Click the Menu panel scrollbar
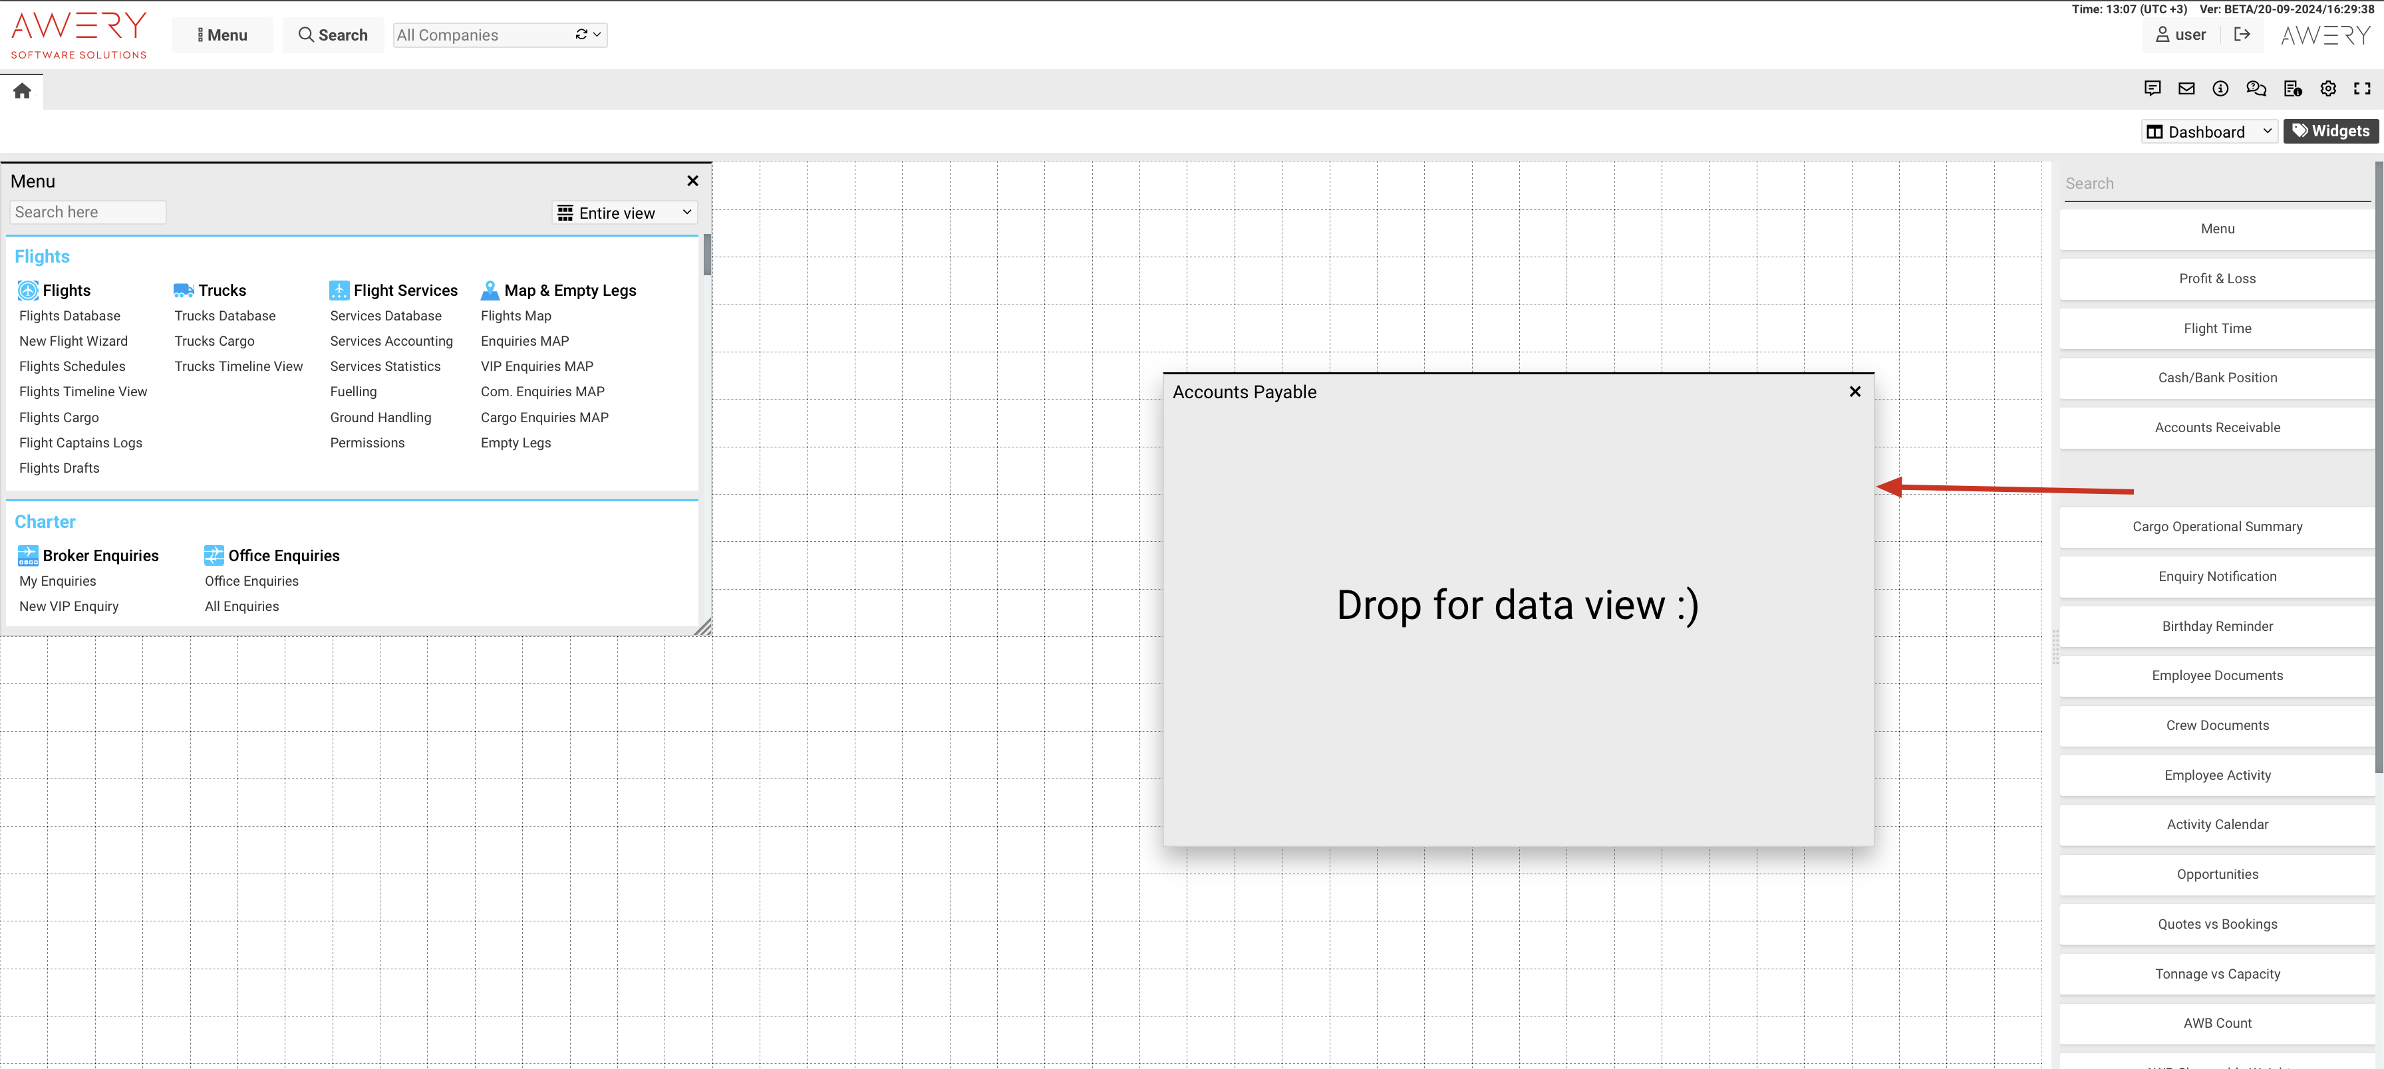2384x1069 pixels. 707,255
